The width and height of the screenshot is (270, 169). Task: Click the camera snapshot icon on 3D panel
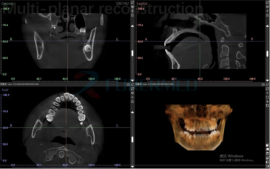tap(263, 84)
